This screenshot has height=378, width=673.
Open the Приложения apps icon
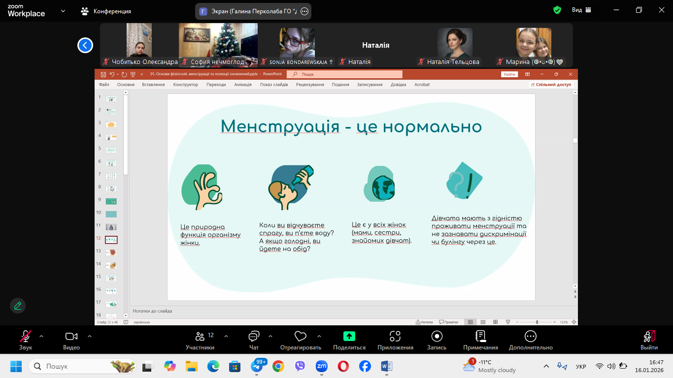click(x=395, y=337)
